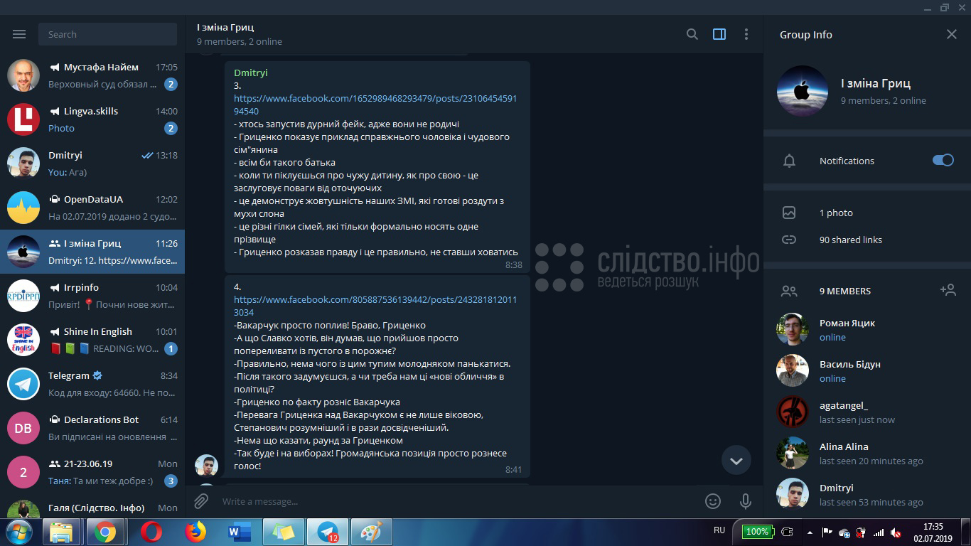The height and width of the screenshot is (546, 971).
Task: Open Facebook link in message 3
Action: (x=375, y=105)
